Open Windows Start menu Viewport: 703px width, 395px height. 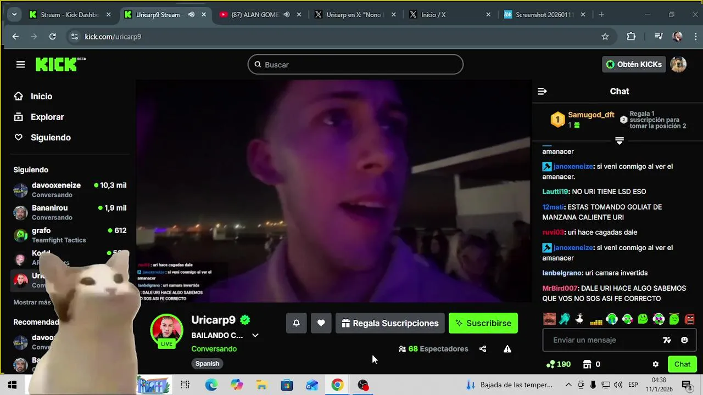tap(12, 385)
